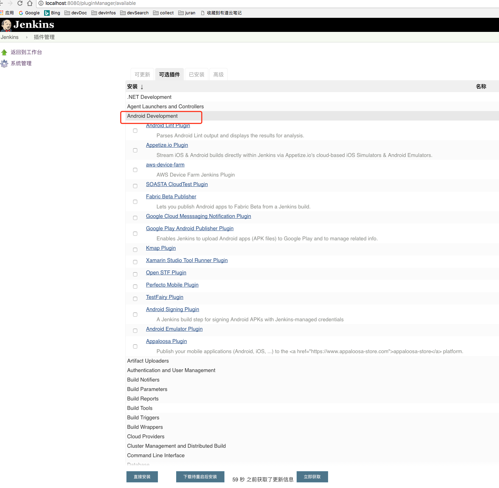The image size is (499, 488).
Task: Expand the Build Reports category
Action: 143,399
